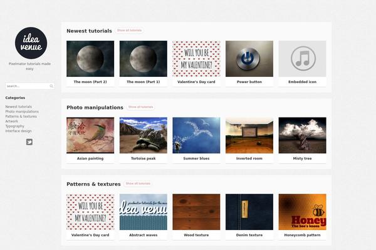Click 'Wood texture' caption text

196,235
